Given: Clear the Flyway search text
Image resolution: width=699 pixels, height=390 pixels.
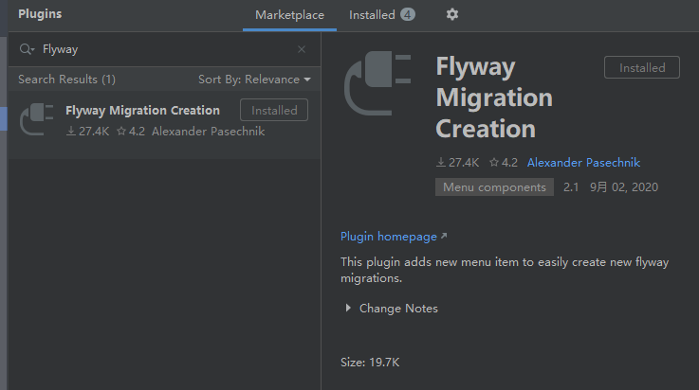Looking at the screenshot, I should (302, 49).
